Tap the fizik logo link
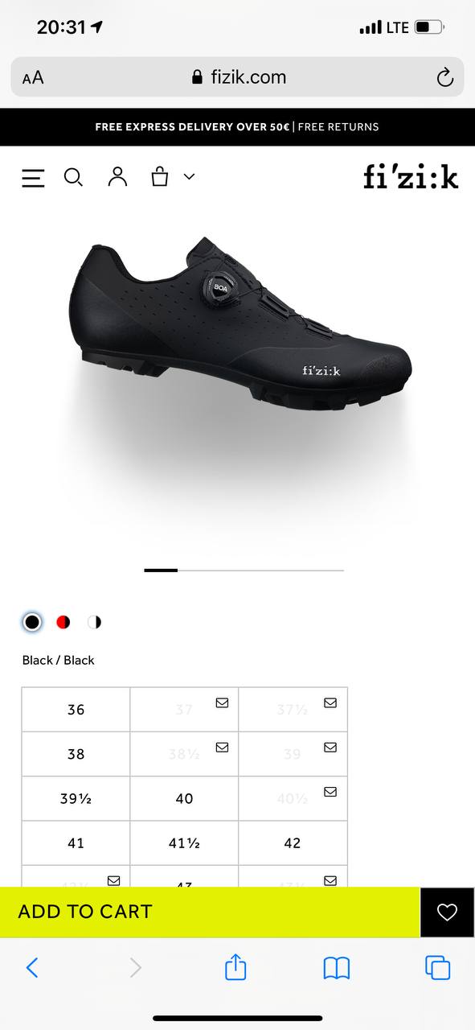Viewport: 475px width, 1030px height. point(411,176)
